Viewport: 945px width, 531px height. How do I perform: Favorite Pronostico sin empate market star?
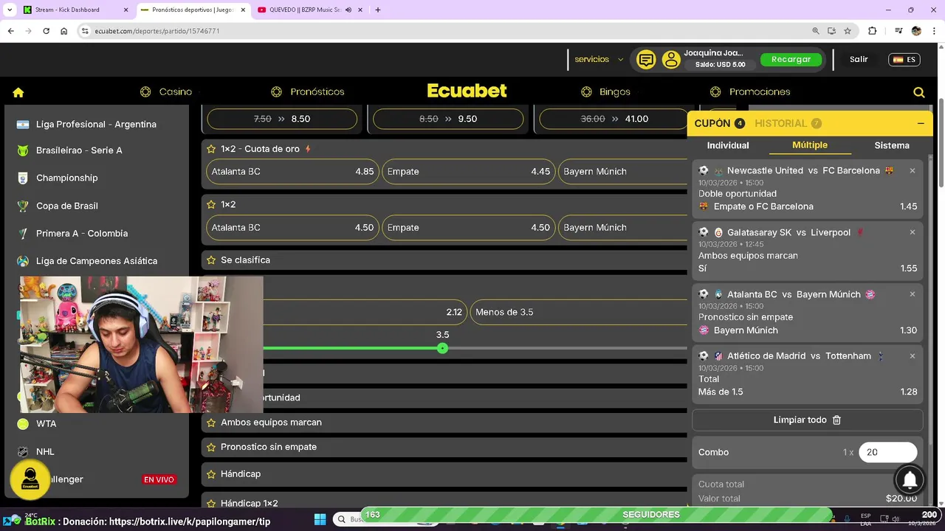211,447
